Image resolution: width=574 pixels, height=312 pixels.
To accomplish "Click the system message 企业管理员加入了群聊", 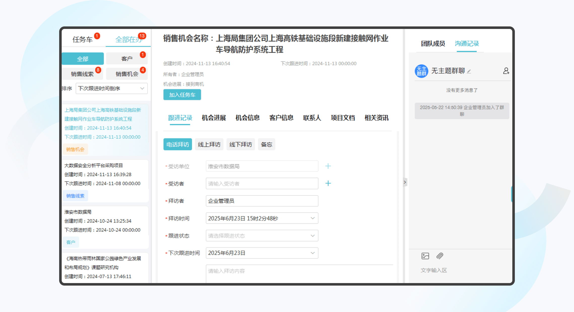I will pyautogui.click(x=462, y=111).
